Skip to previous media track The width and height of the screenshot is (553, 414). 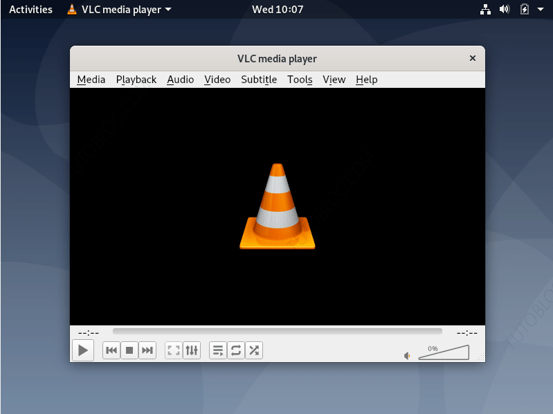111,350
